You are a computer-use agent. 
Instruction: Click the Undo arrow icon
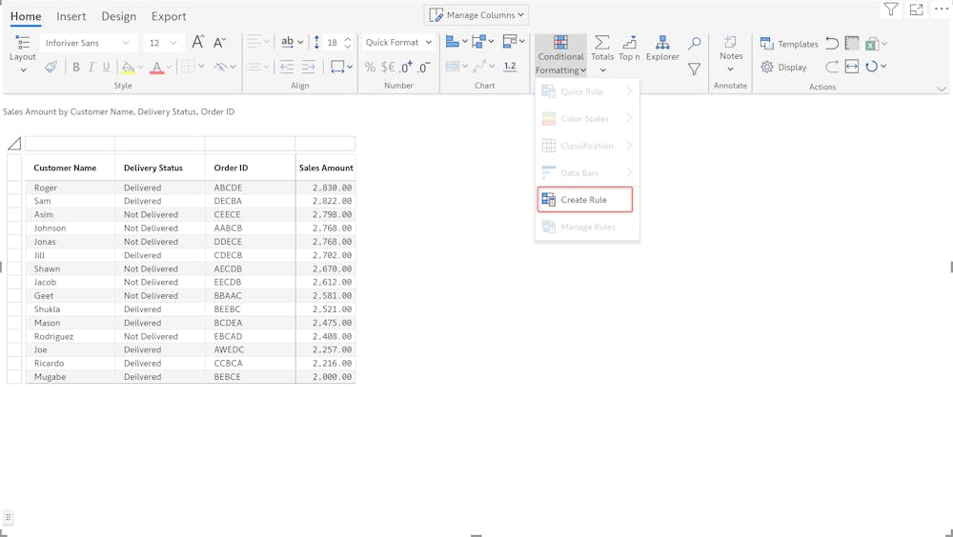[832, 44]
